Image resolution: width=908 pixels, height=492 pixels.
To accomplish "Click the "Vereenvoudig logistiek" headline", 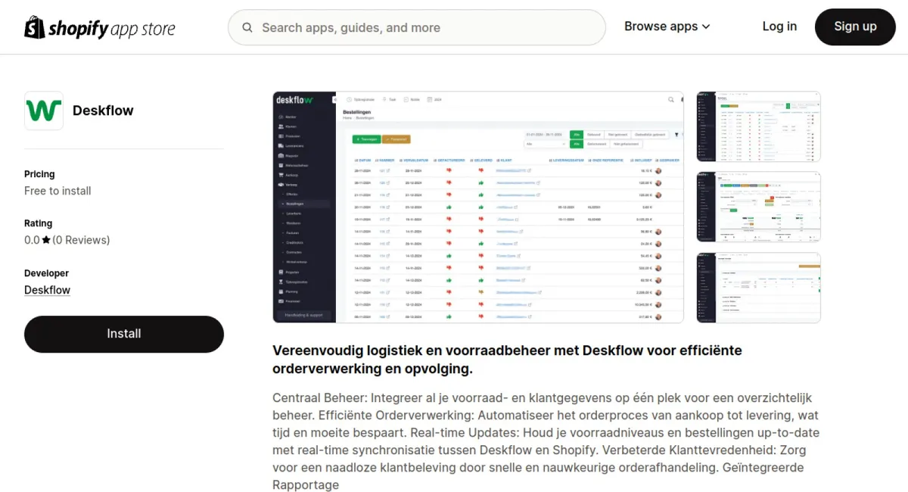I will tap(507, 360).
